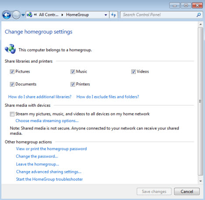Open the recent pages dropdown arrow

pyautogui.click(x=23, y=15)
